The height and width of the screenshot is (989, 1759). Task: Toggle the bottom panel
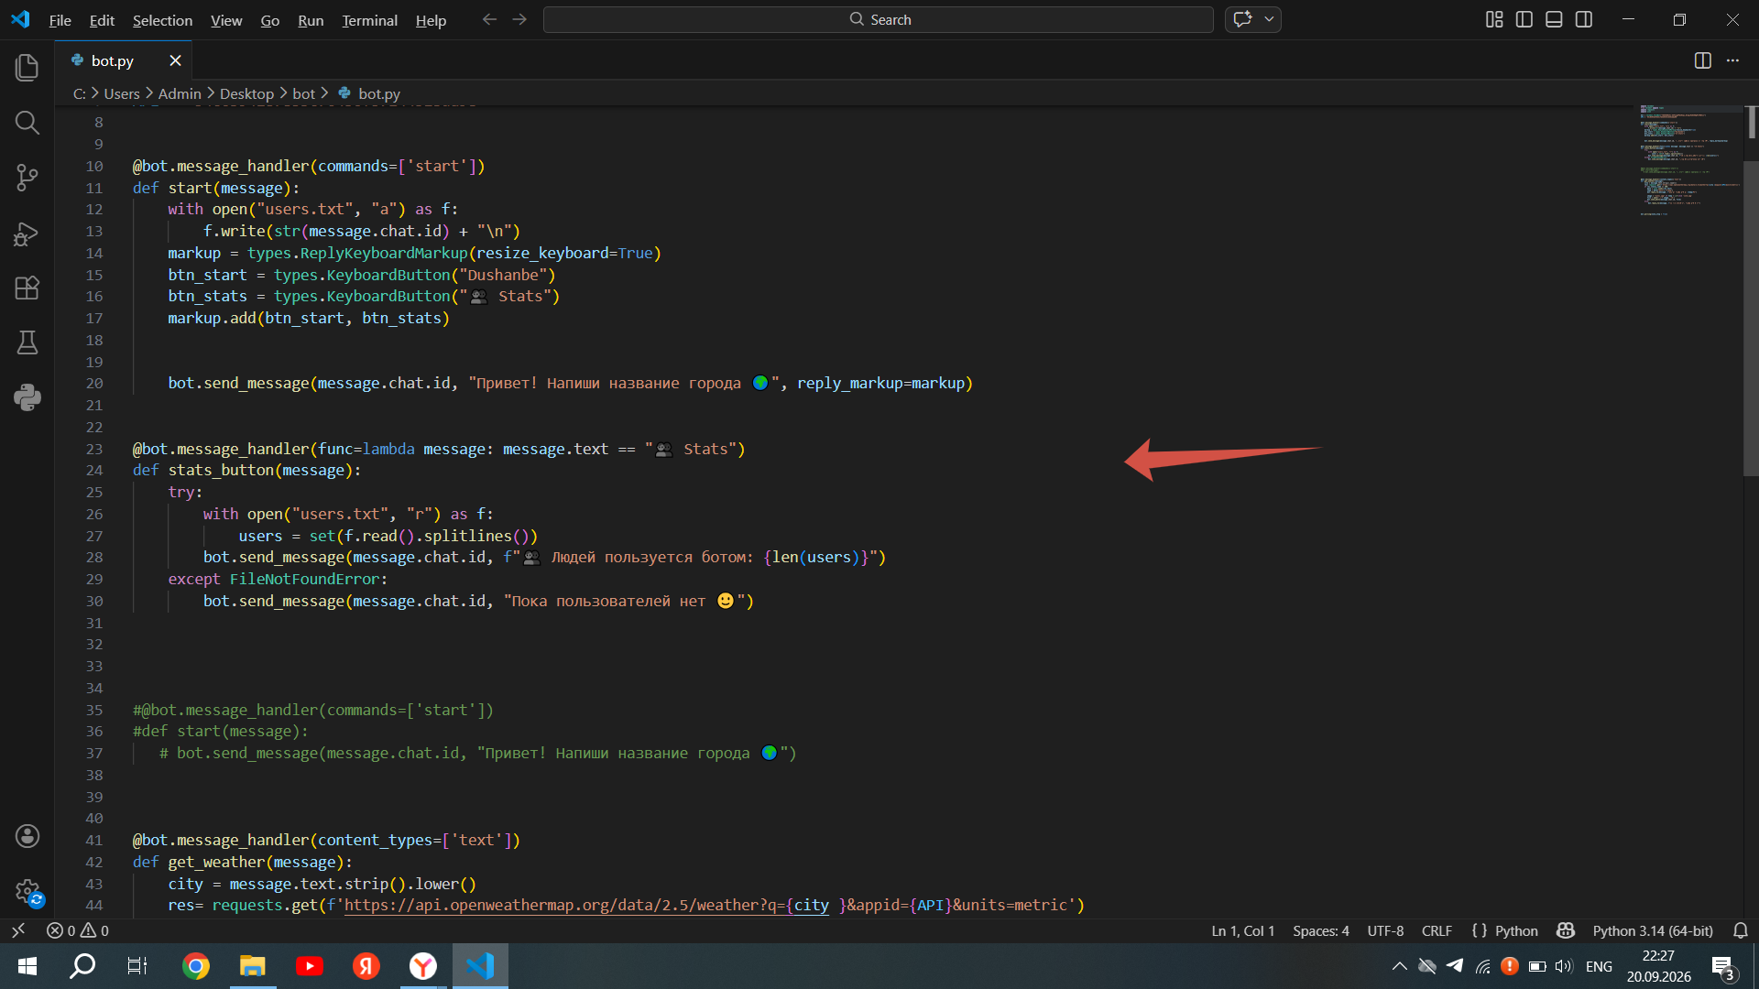tap(1554, 19)
